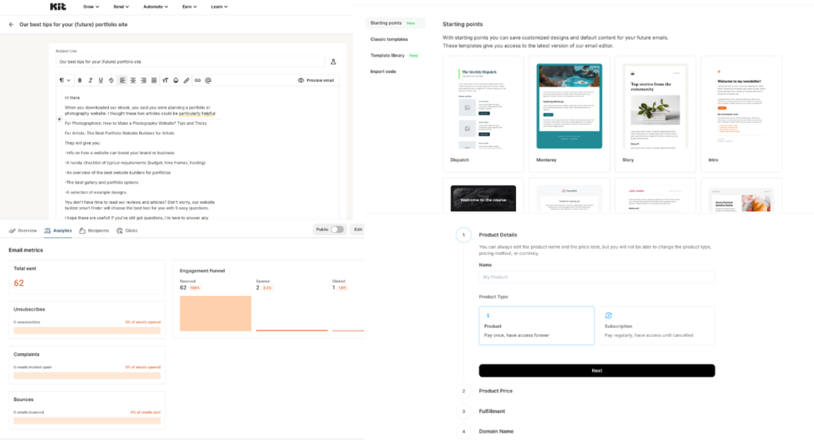Align text left
814x440 pixels.
(122, 80)
